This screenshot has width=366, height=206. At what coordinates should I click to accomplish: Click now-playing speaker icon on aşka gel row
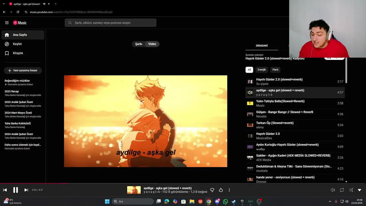click(250, 92)
